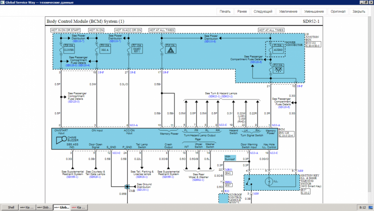Click the AUDIO fuse box symbol
Screen dimensions: 374x211
point(278,50)
